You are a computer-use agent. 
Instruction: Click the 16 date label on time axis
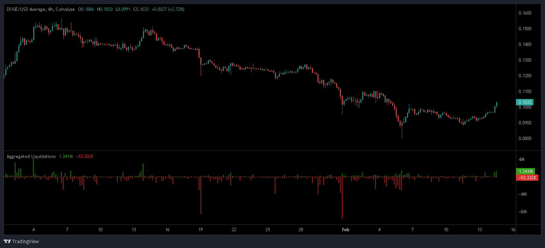coord(513,230)
